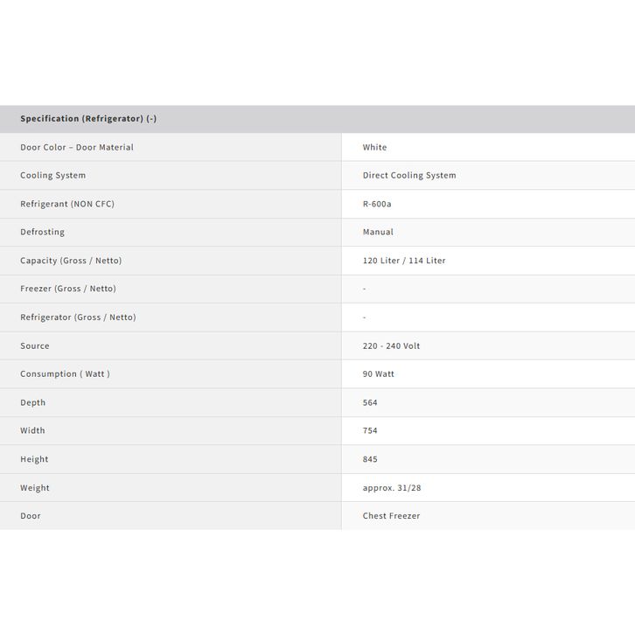Select the Manual defrosting value
Image resolution: width=635 pixels, height=635 pixels.
tap(378, 233)
